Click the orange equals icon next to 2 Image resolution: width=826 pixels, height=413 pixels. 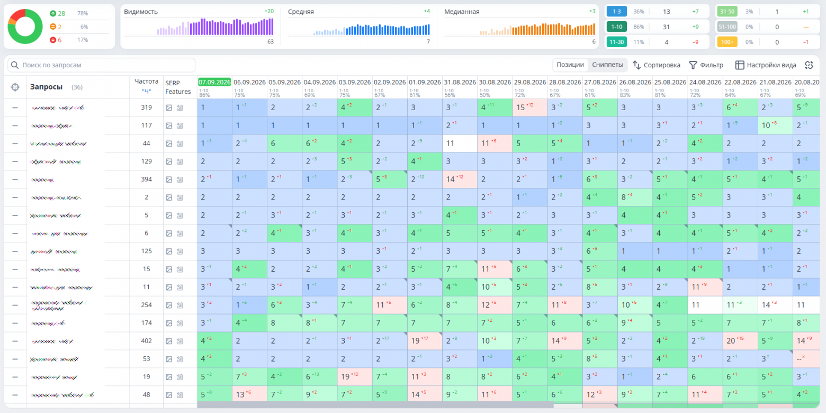tap(53, 26)
